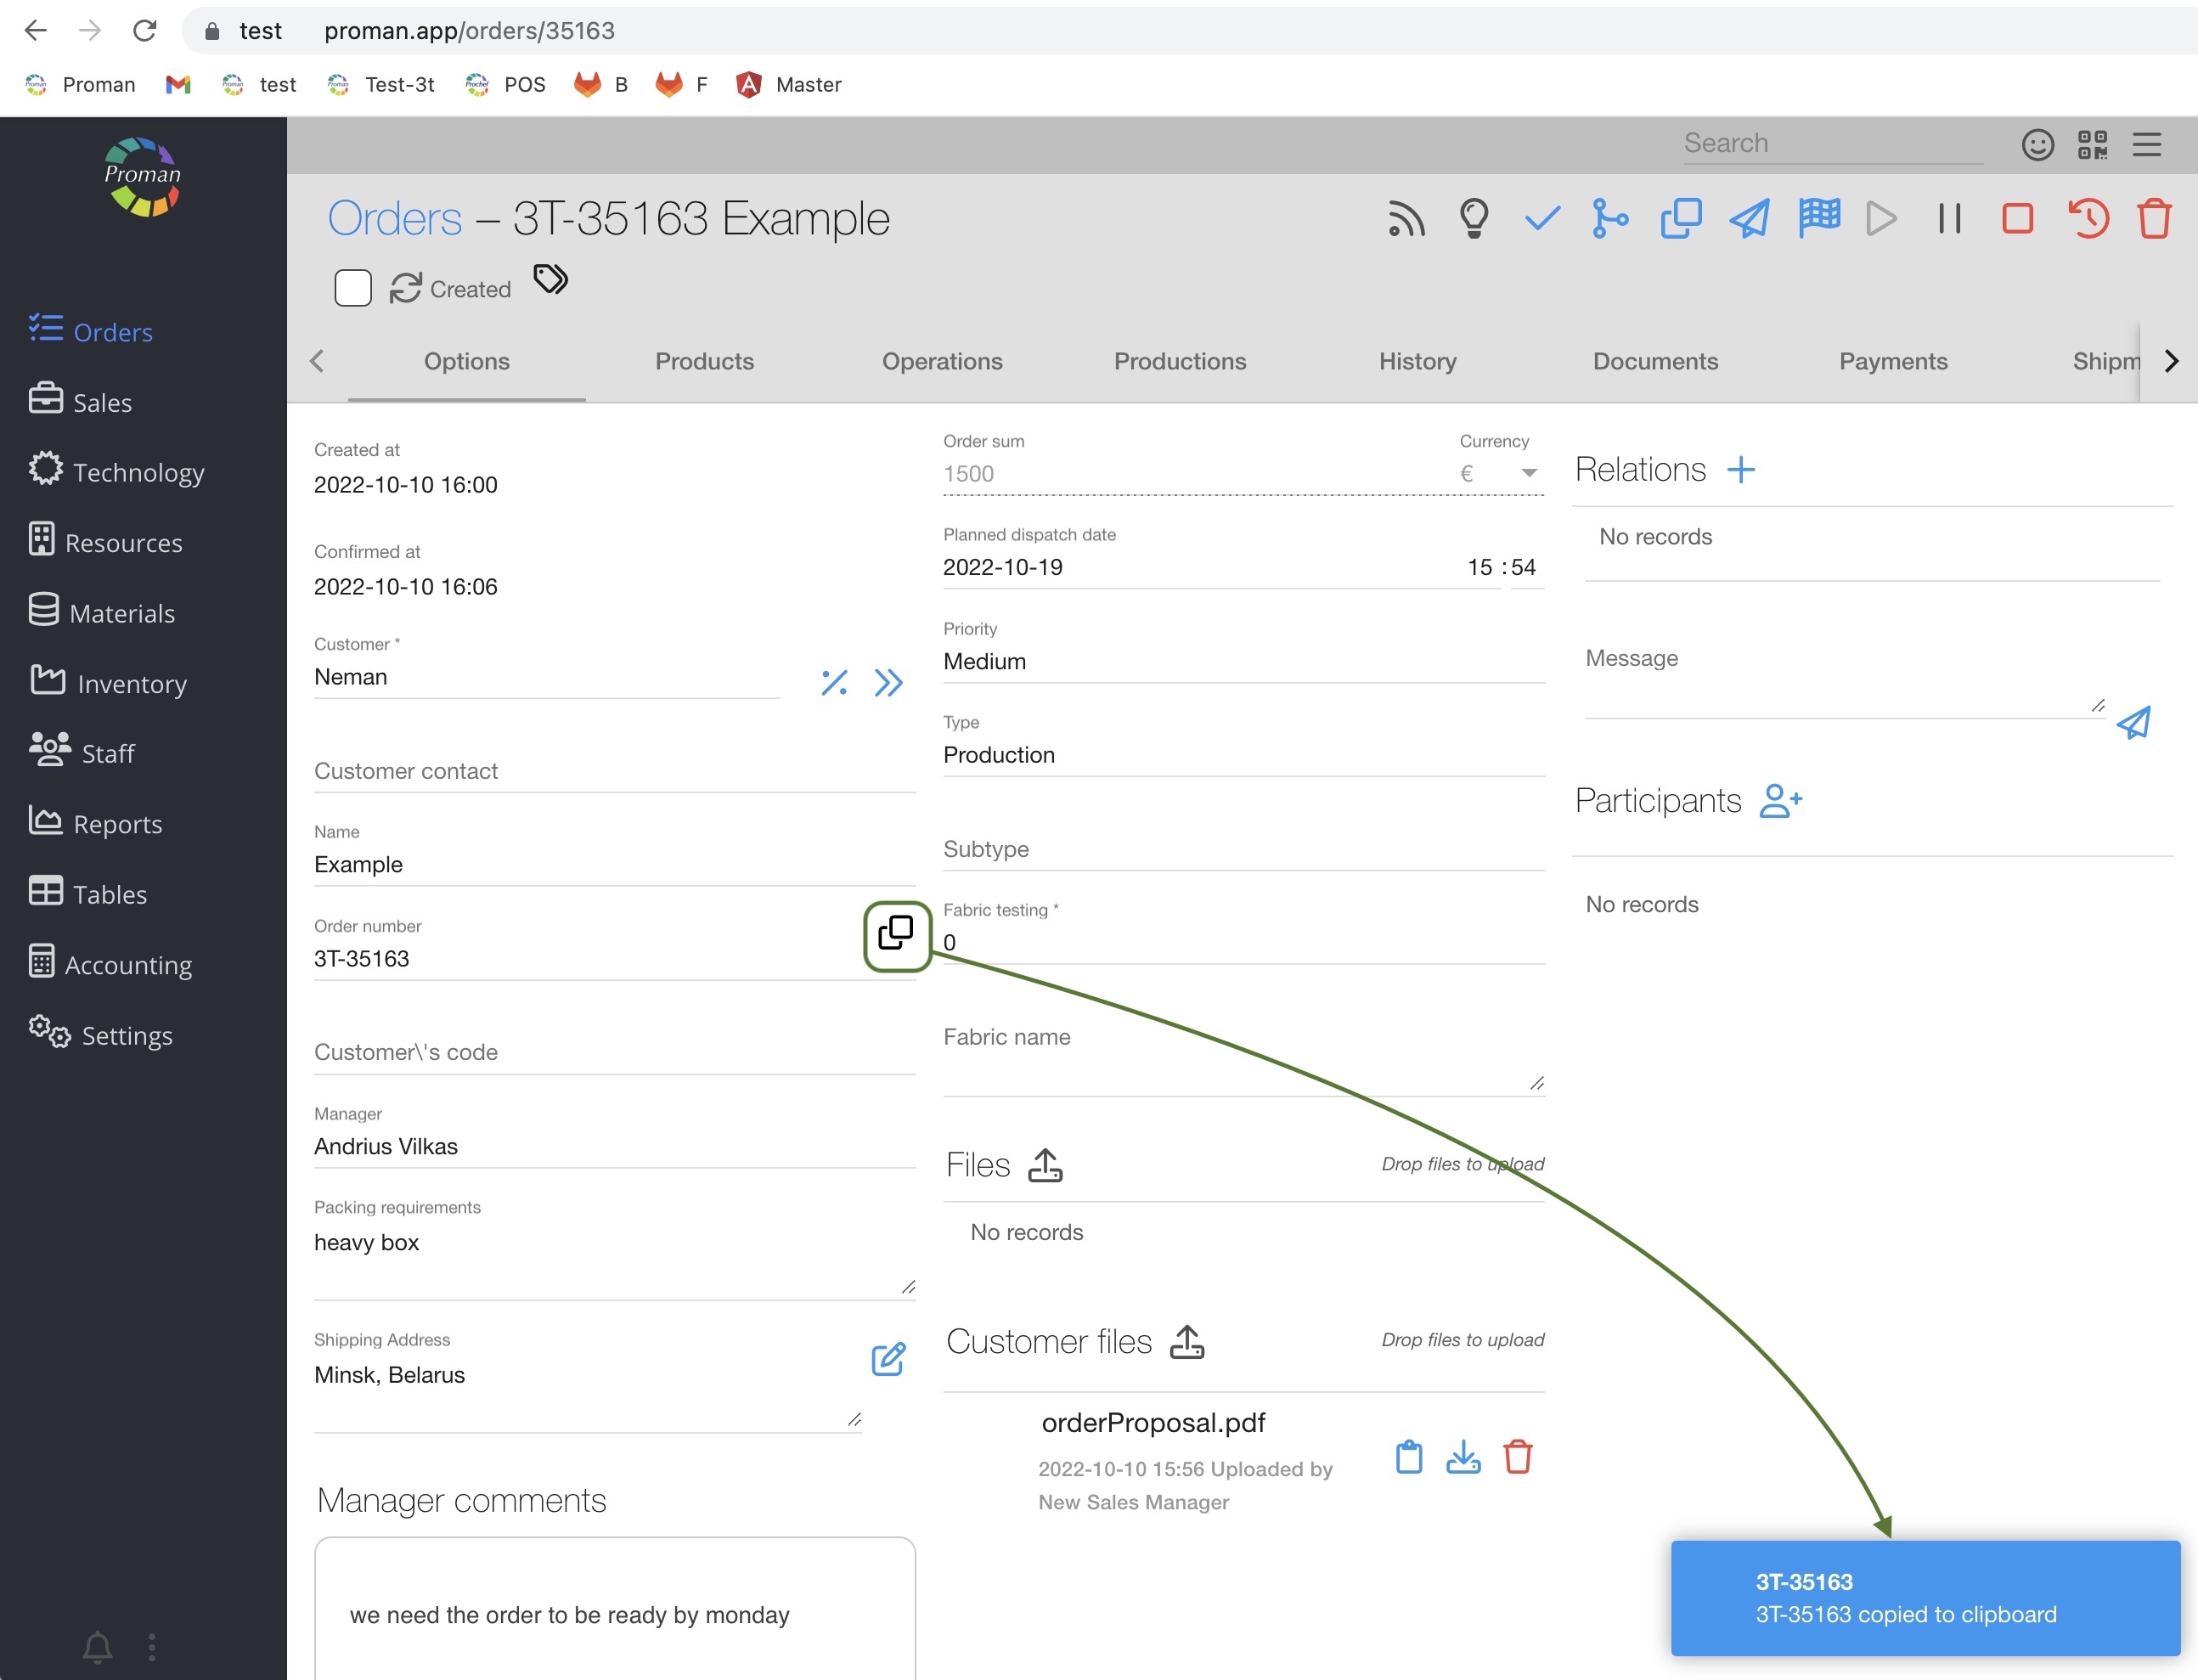The height and width of the screenshot is (1680, 2198).
Task: Click the lightbulb icon in header toolbar
Action: point(1474,219)
